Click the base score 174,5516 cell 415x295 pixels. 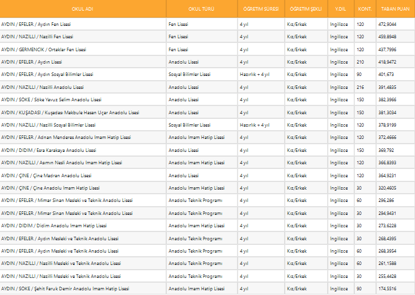pyautogui.click(x=387, y=289)
